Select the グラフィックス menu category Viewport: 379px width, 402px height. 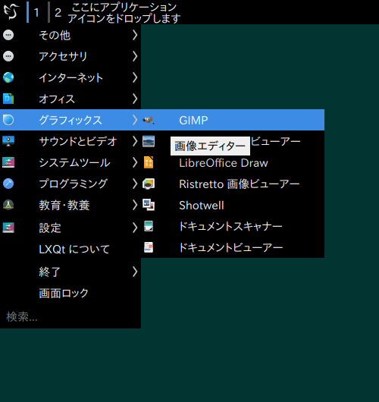click(70, 120)
